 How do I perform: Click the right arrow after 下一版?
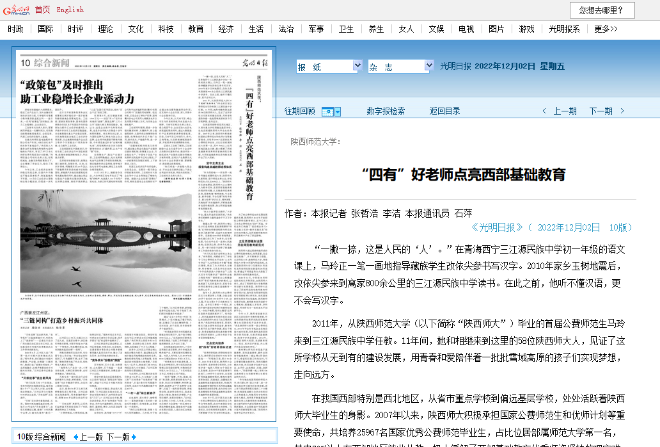(x=133, y=437)
